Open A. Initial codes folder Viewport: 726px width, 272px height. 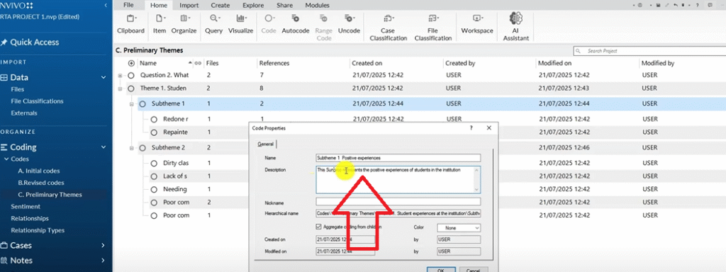(x=39, y=171)
